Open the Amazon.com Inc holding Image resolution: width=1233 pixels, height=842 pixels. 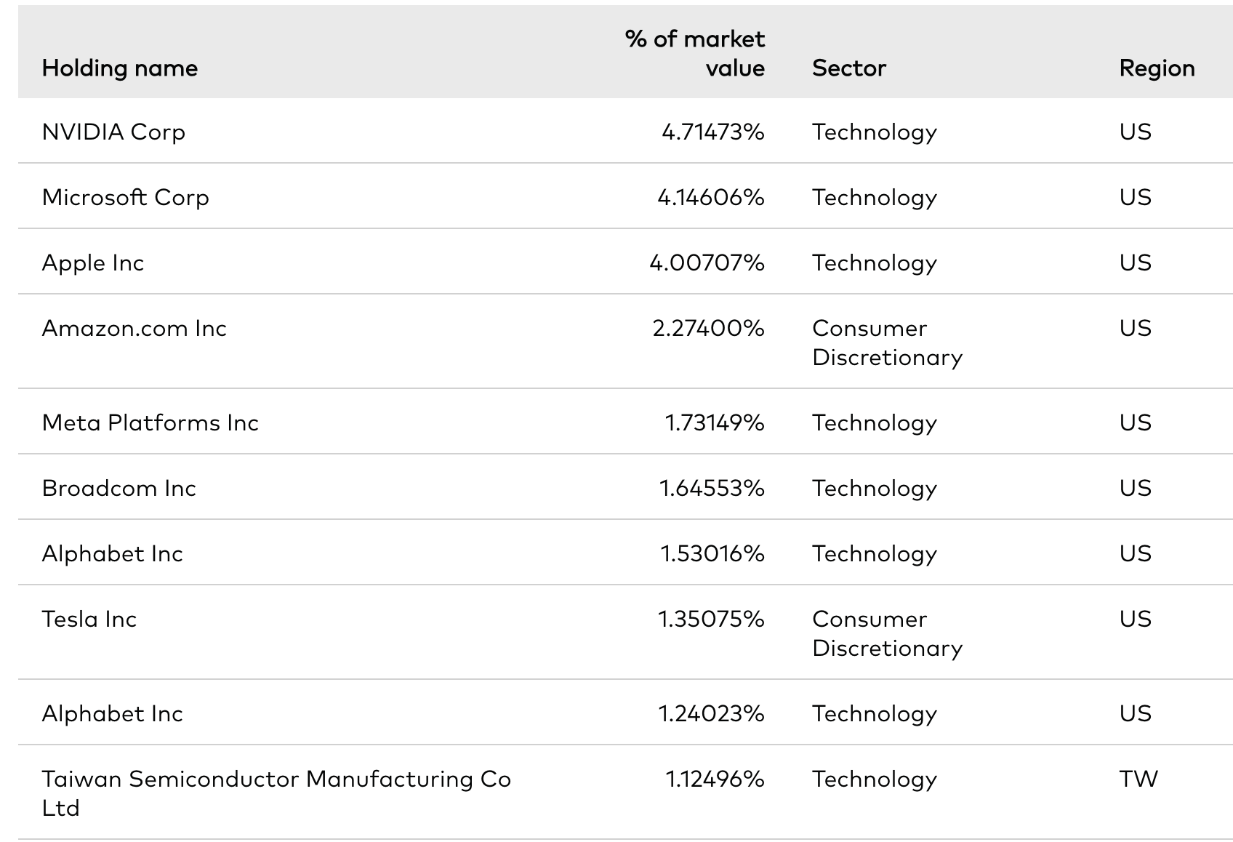(x=134, y=329)
